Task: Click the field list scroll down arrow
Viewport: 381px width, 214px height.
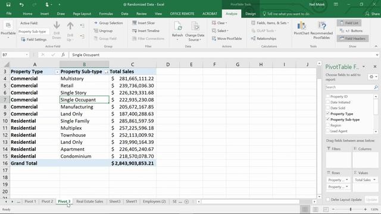Action: [x=376, y=131]
